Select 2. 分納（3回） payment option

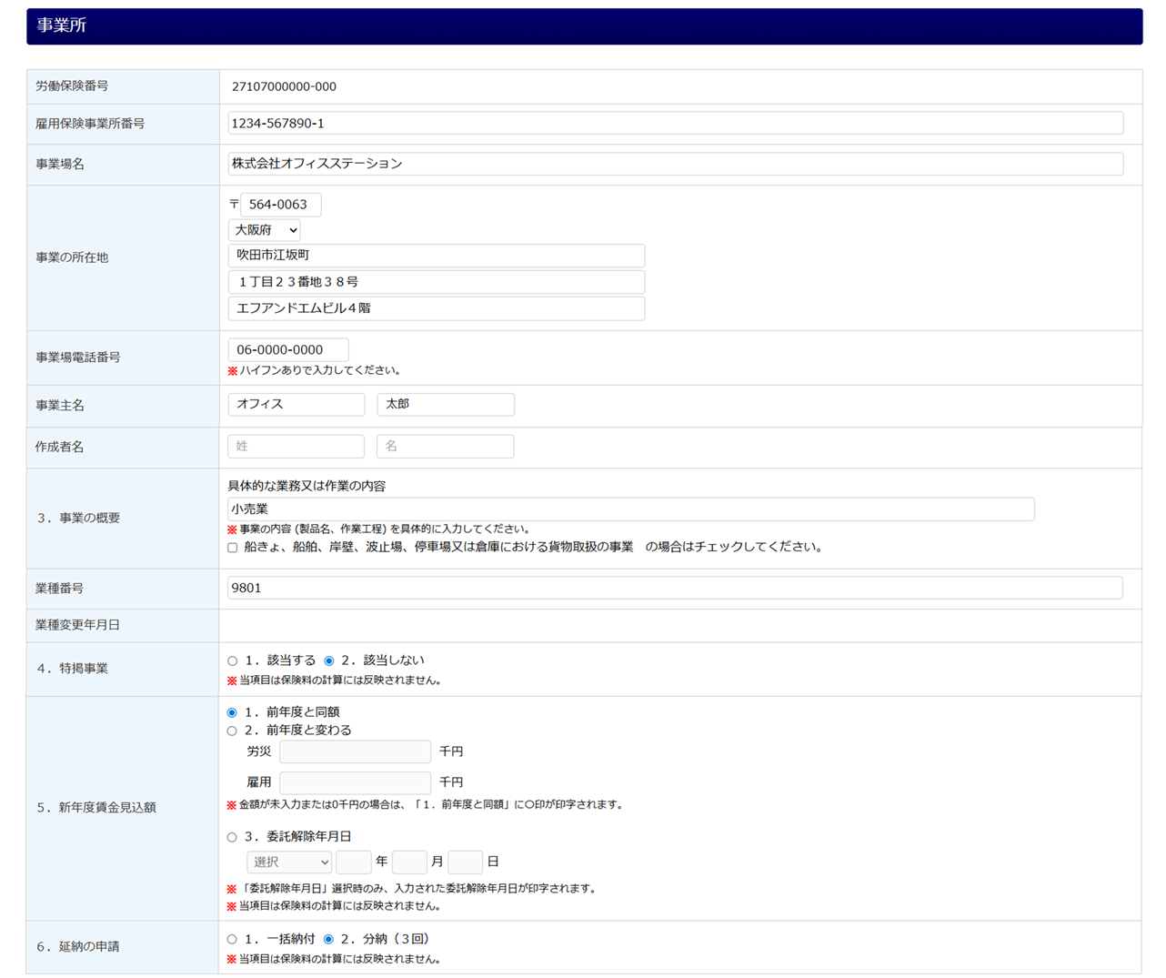pyautogui.click(x=328, y=939)
